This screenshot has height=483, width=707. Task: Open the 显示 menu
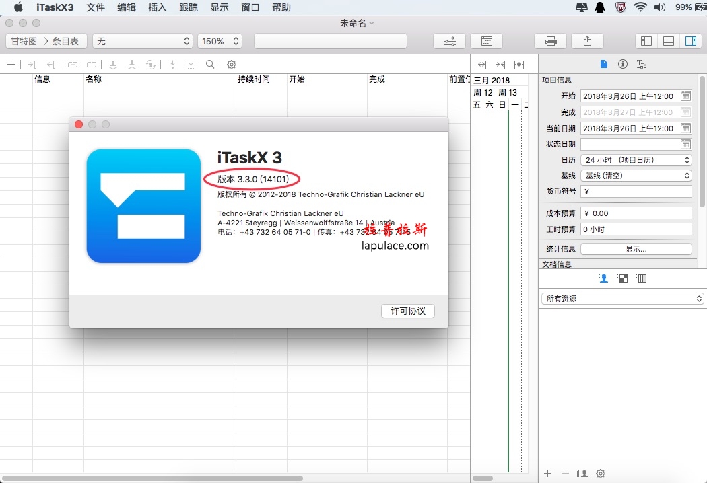coord(220,7)
